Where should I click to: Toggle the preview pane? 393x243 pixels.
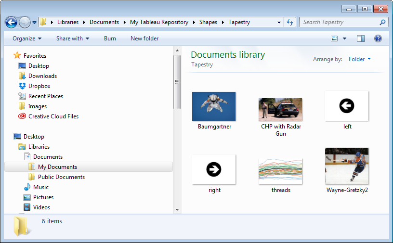point(361,38)
